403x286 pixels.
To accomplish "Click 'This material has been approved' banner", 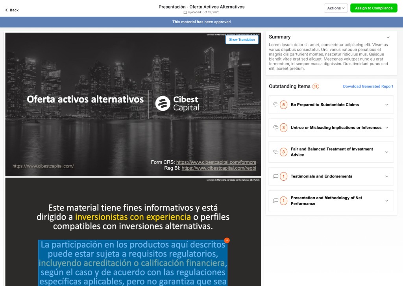I will 201,22.
